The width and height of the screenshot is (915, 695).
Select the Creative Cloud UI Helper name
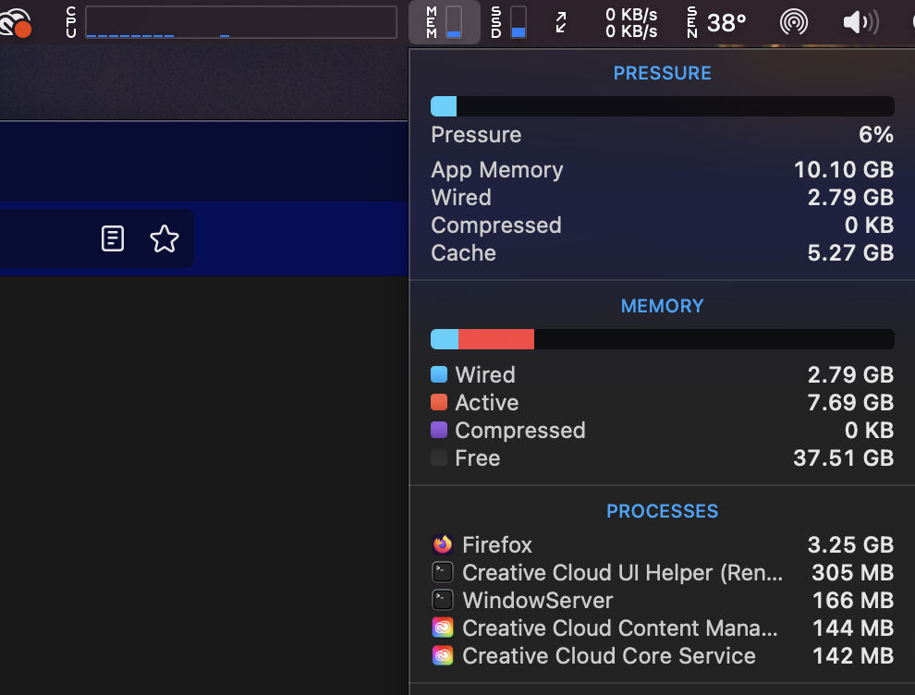(x=623, y=573)
